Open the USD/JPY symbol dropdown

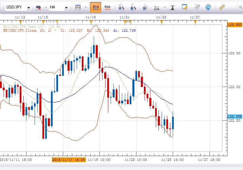[x=29, y=7]
